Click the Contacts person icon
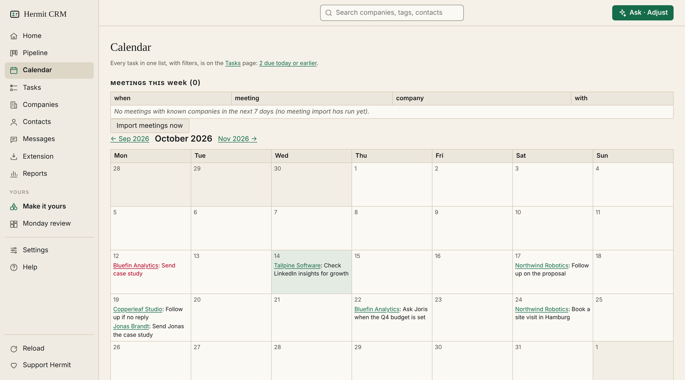Image resolution: width=685 pixels, height=380 pixels. [14, 122]
